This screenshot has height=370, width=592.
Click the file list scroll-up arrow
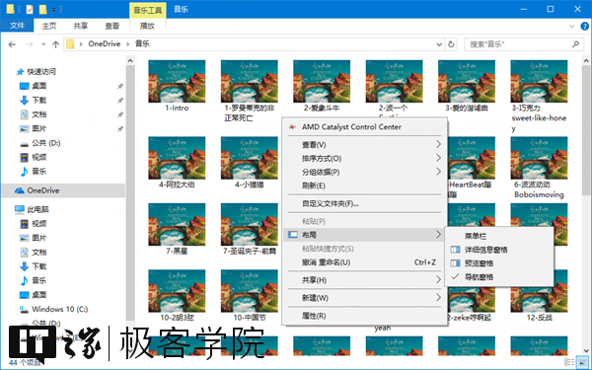click(587, 60)
